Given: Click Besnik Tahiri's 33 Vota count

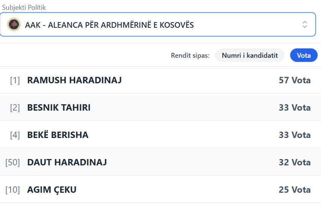Looking at the screenshot, I should pos(295,108).
